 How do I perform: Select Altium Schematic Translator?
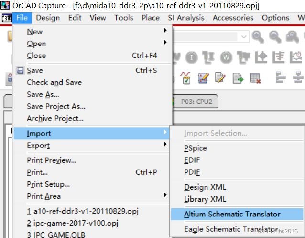(237, 214)
